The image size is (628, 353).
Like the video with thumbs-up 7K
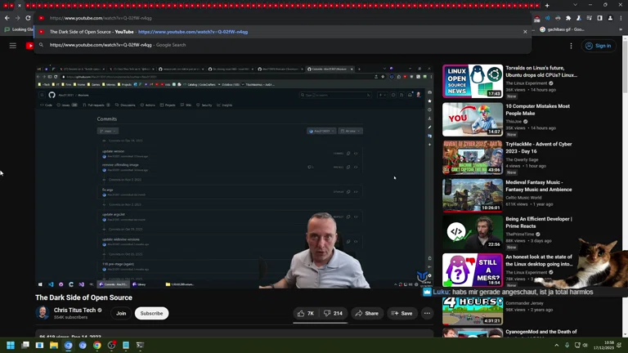[x=306, y=314]
